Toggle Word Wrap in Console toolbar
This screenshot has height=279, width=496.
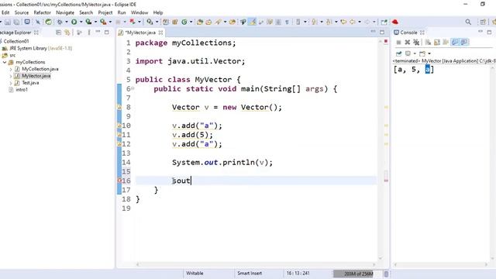[446, 43]
